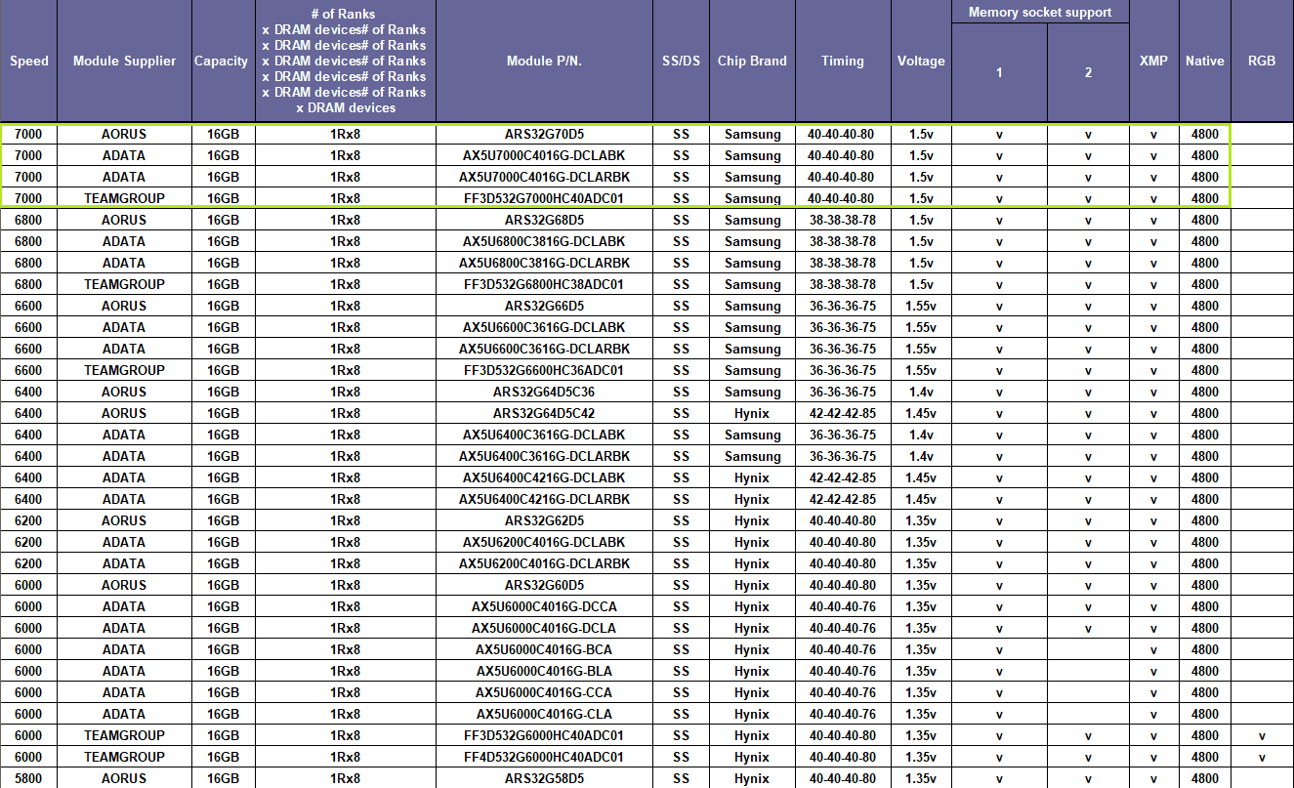Viewport: 1294px width, 788px height.
Task: Select part number AX5U6000C4016G-BLA
Action: (544, 671)
